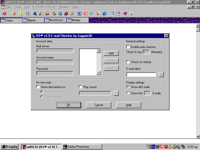200x150 pixels.
Task: Toggle Show descriptions in checkbox
Action: [38, 87]
